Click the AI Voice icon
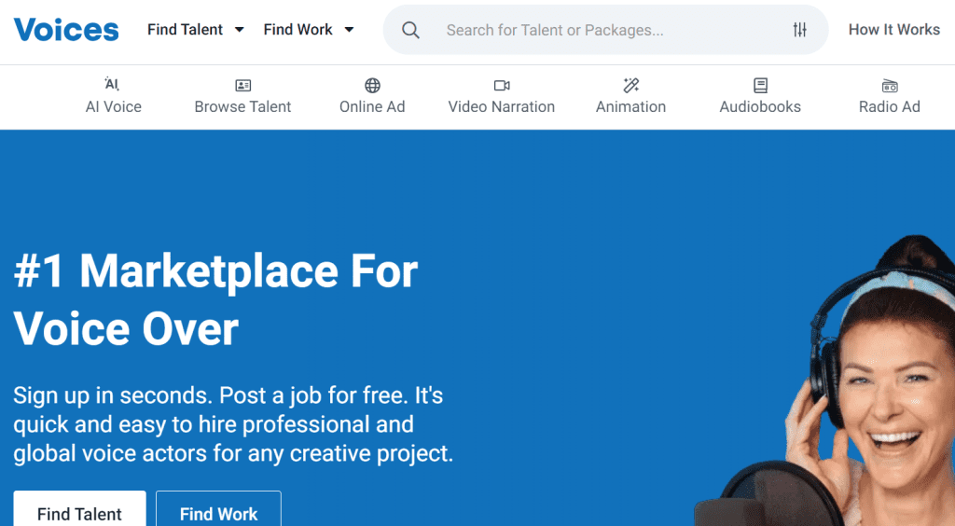 113,85
